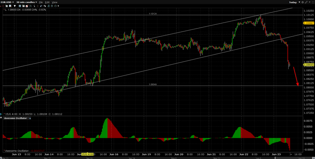315x159 pixels.
Task: Click the magnifier zoom icon in toolbar
Action: (x=10, y=6)
